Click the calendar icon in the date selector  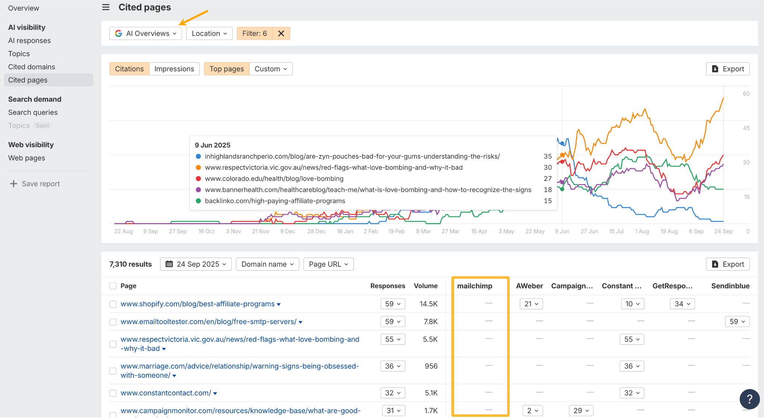(x=169, y=264)
